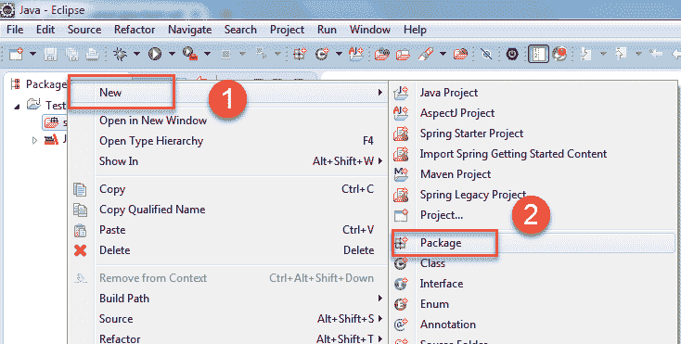Open the Source menu in menu bar
The width and height of the screenshot is (681, 344).
84,30
